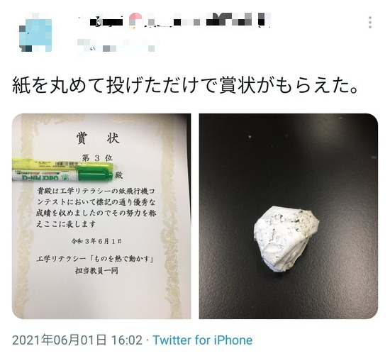Click the 2021年06月01日 date stamp
Screen dimensions: 390x356
pos(59,340)
